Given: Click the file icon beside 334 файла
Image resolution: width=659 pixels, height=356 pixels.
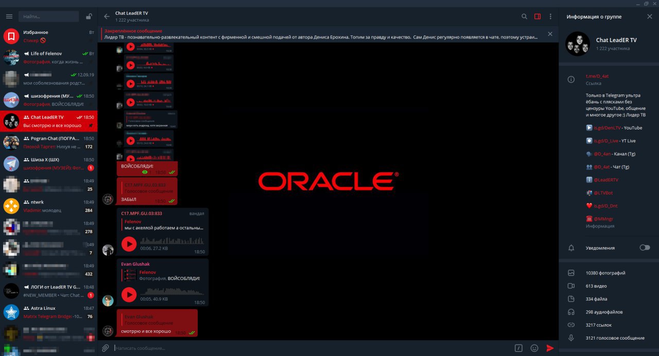Looking at the screenshot, I should point(571,299).
